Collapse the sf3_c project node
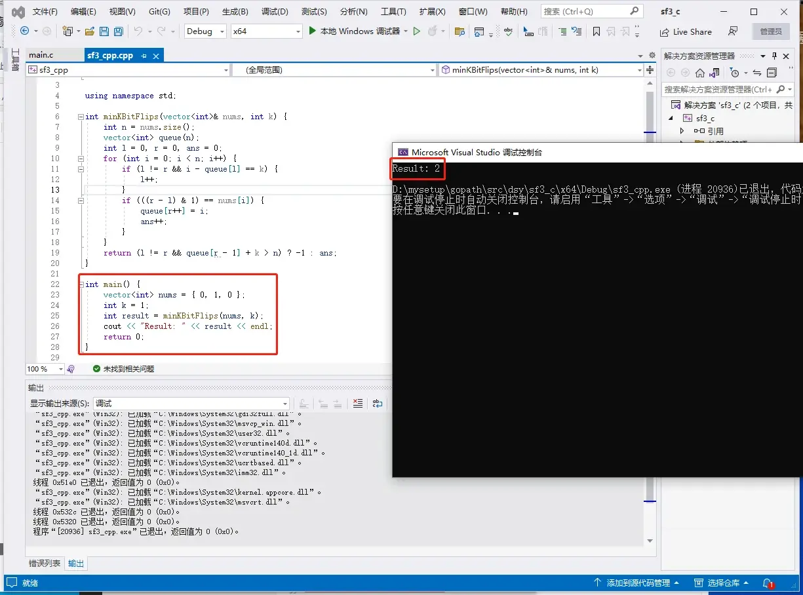803x595 pixels. (671, 118)
